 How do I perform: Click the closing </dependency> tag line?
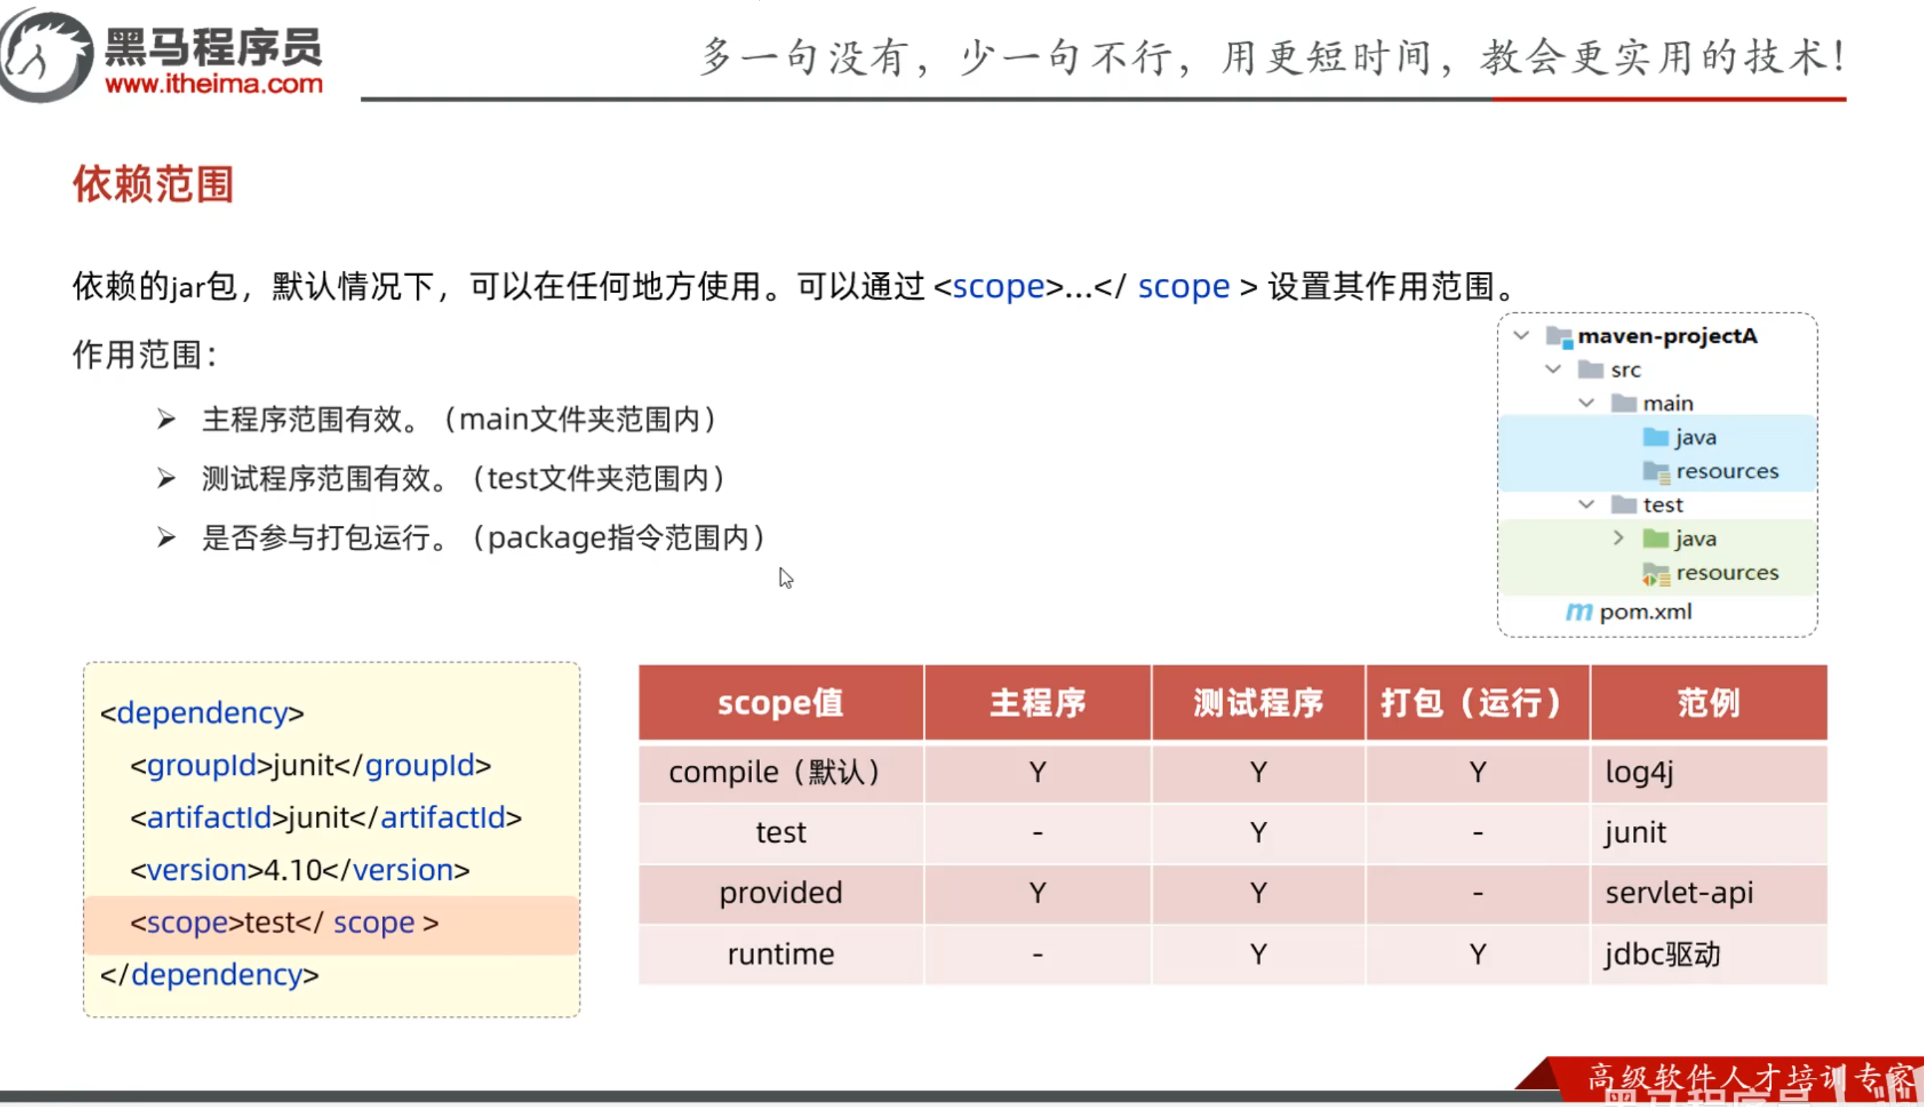tap(209, 975)
